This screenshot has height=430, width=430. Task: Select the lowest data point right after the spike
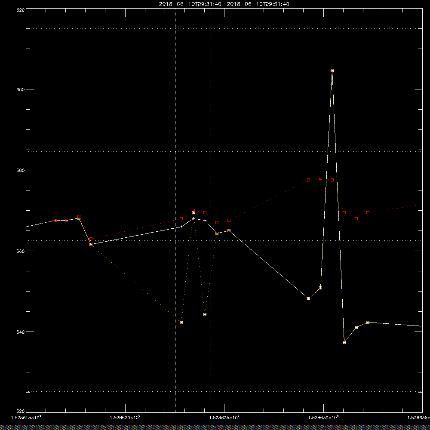coord(344,343)
